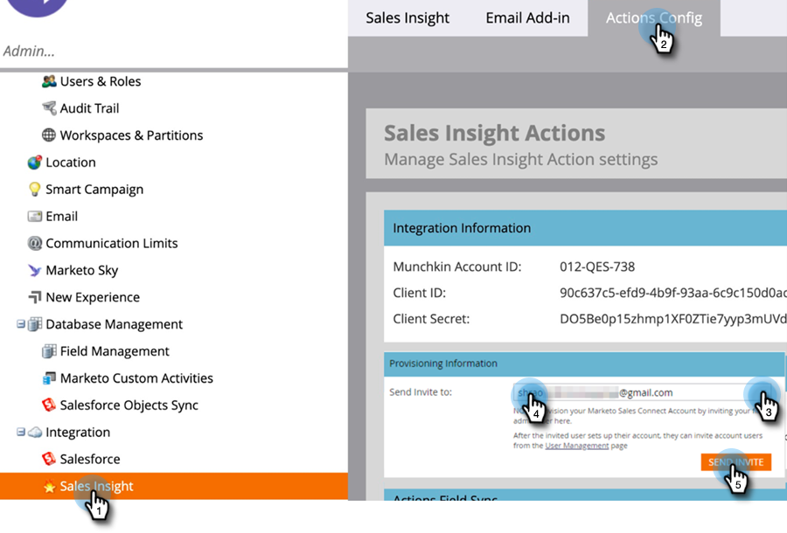Image resolution: width=787 pixels, height=533 pixels.
Task: Open the Email Add-in tab
Action: point(527,18)
